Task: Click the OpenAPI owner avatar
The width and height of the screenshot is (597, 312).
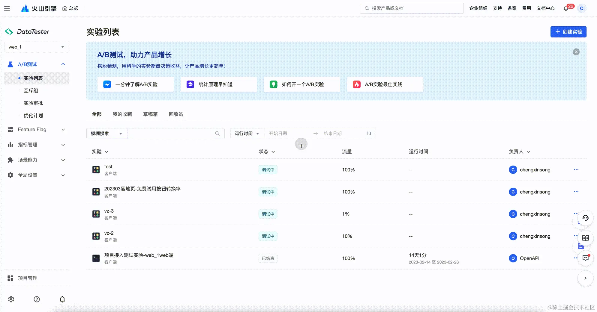Action: point(513,258)
